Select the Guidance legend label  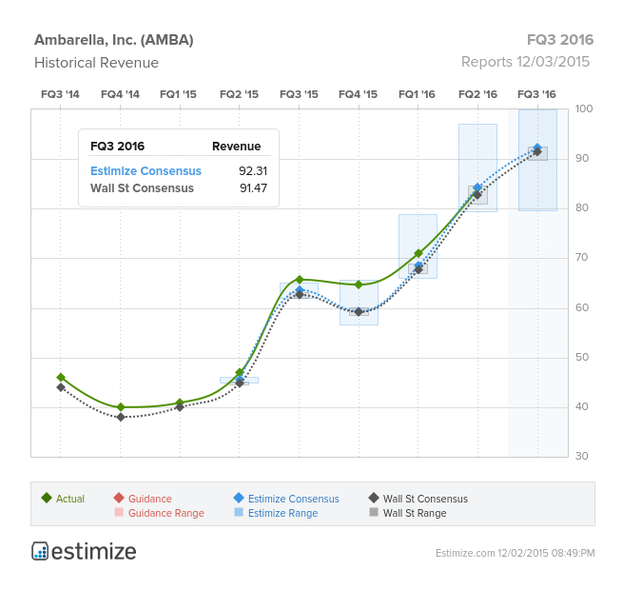150,499
